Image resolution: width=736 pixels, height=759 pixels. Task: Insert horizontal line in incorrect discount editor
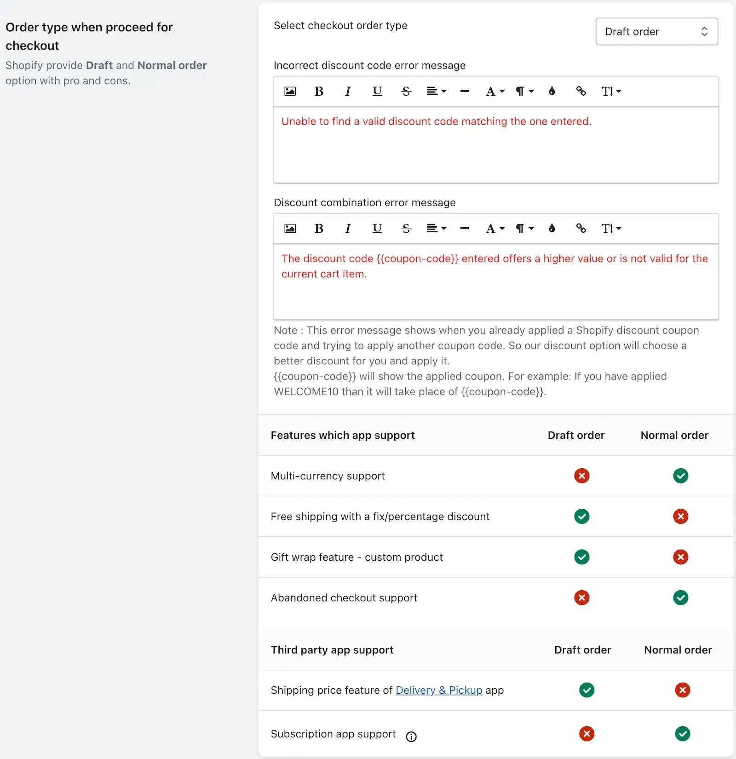465,91
